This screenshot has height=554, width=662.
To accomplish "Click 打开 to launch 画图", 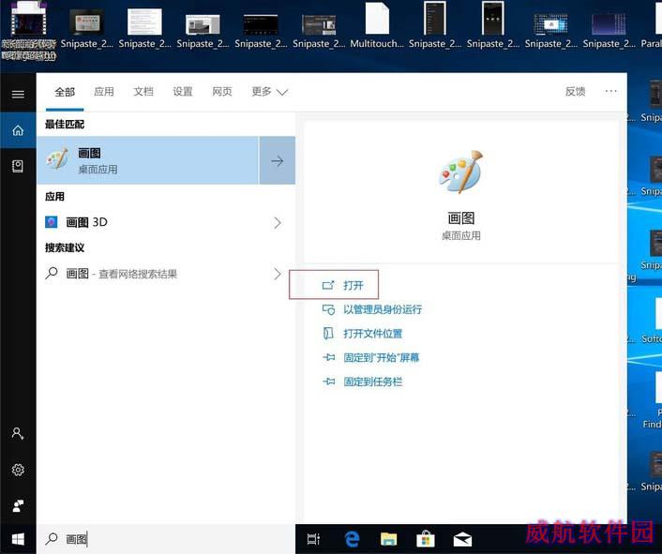I will [353, 285].
